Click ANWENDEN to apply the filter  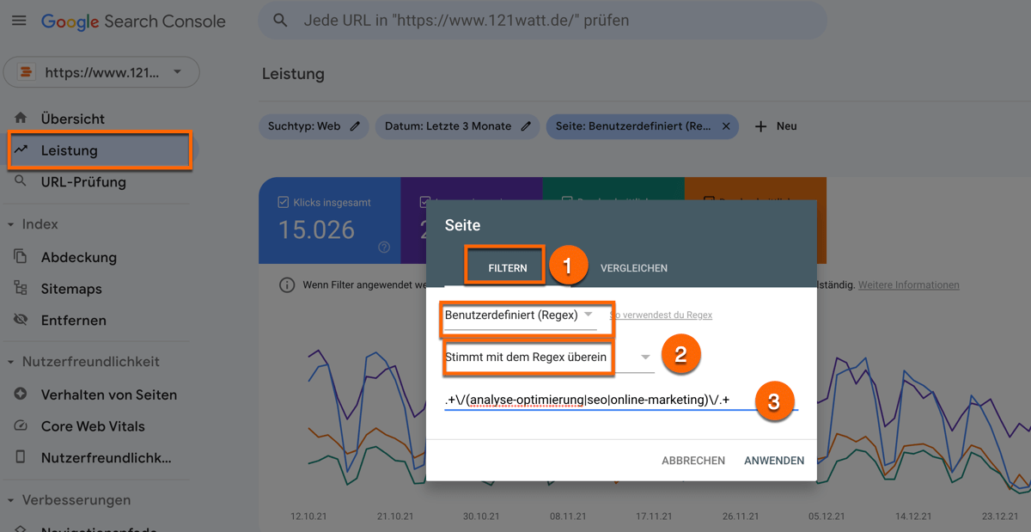[x=772, y=460]
